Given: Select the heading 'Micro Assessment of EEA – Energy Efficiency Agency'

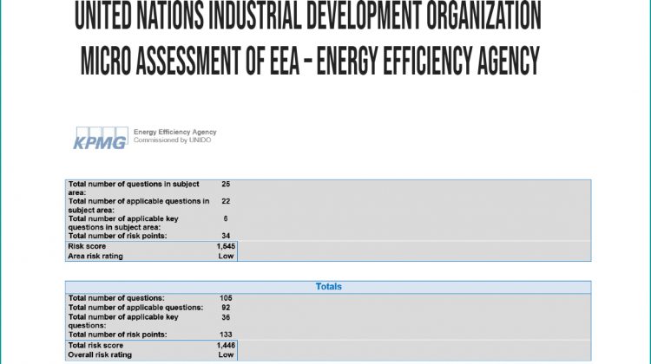Looking at the screenshot, I should pyautogui.click(x=310, y=61).
